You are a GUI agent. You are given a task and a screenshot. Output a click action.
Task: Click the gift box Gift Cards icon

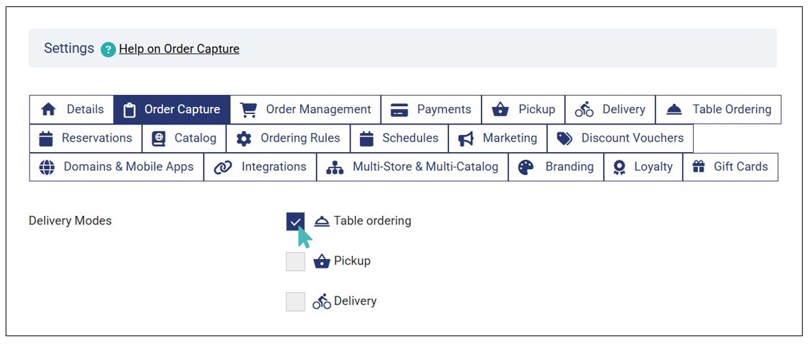(x=699, y=167)
